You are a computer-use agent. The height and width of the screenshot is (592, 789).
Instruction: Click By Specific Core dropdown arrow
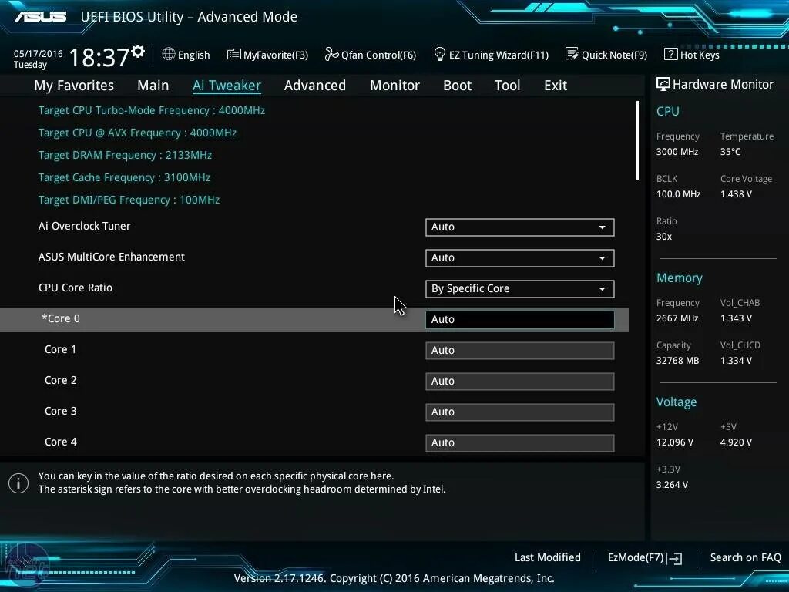pyautogui.click(x=602, y=289)
